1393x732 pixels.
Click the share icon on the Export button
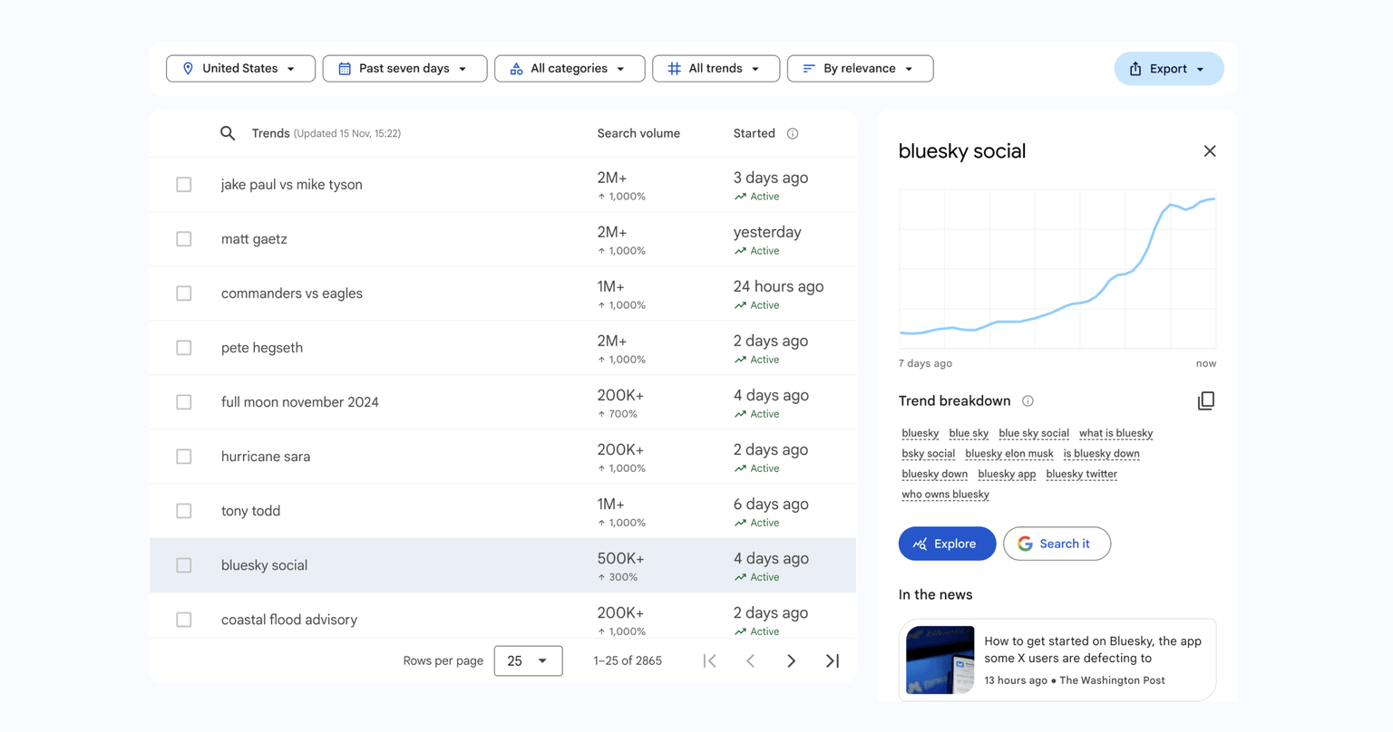tap(1135, 69)
